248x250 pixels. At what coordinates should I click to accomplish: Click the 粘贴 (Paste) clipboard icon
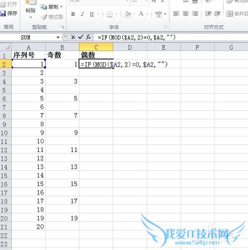tap(31, 2)
